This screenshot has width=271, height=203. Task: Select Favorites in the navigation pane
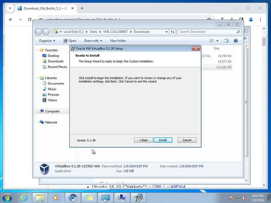click(x=51, y=50)
